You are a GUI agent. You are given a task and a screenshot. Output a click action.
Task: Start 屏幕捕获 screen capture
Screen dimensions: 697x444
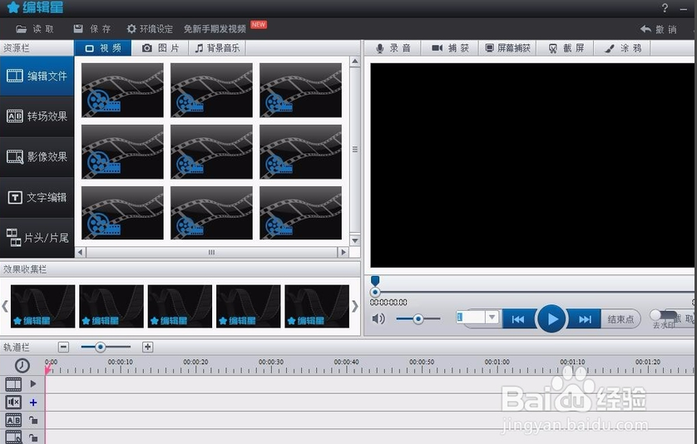click(507, 48)
